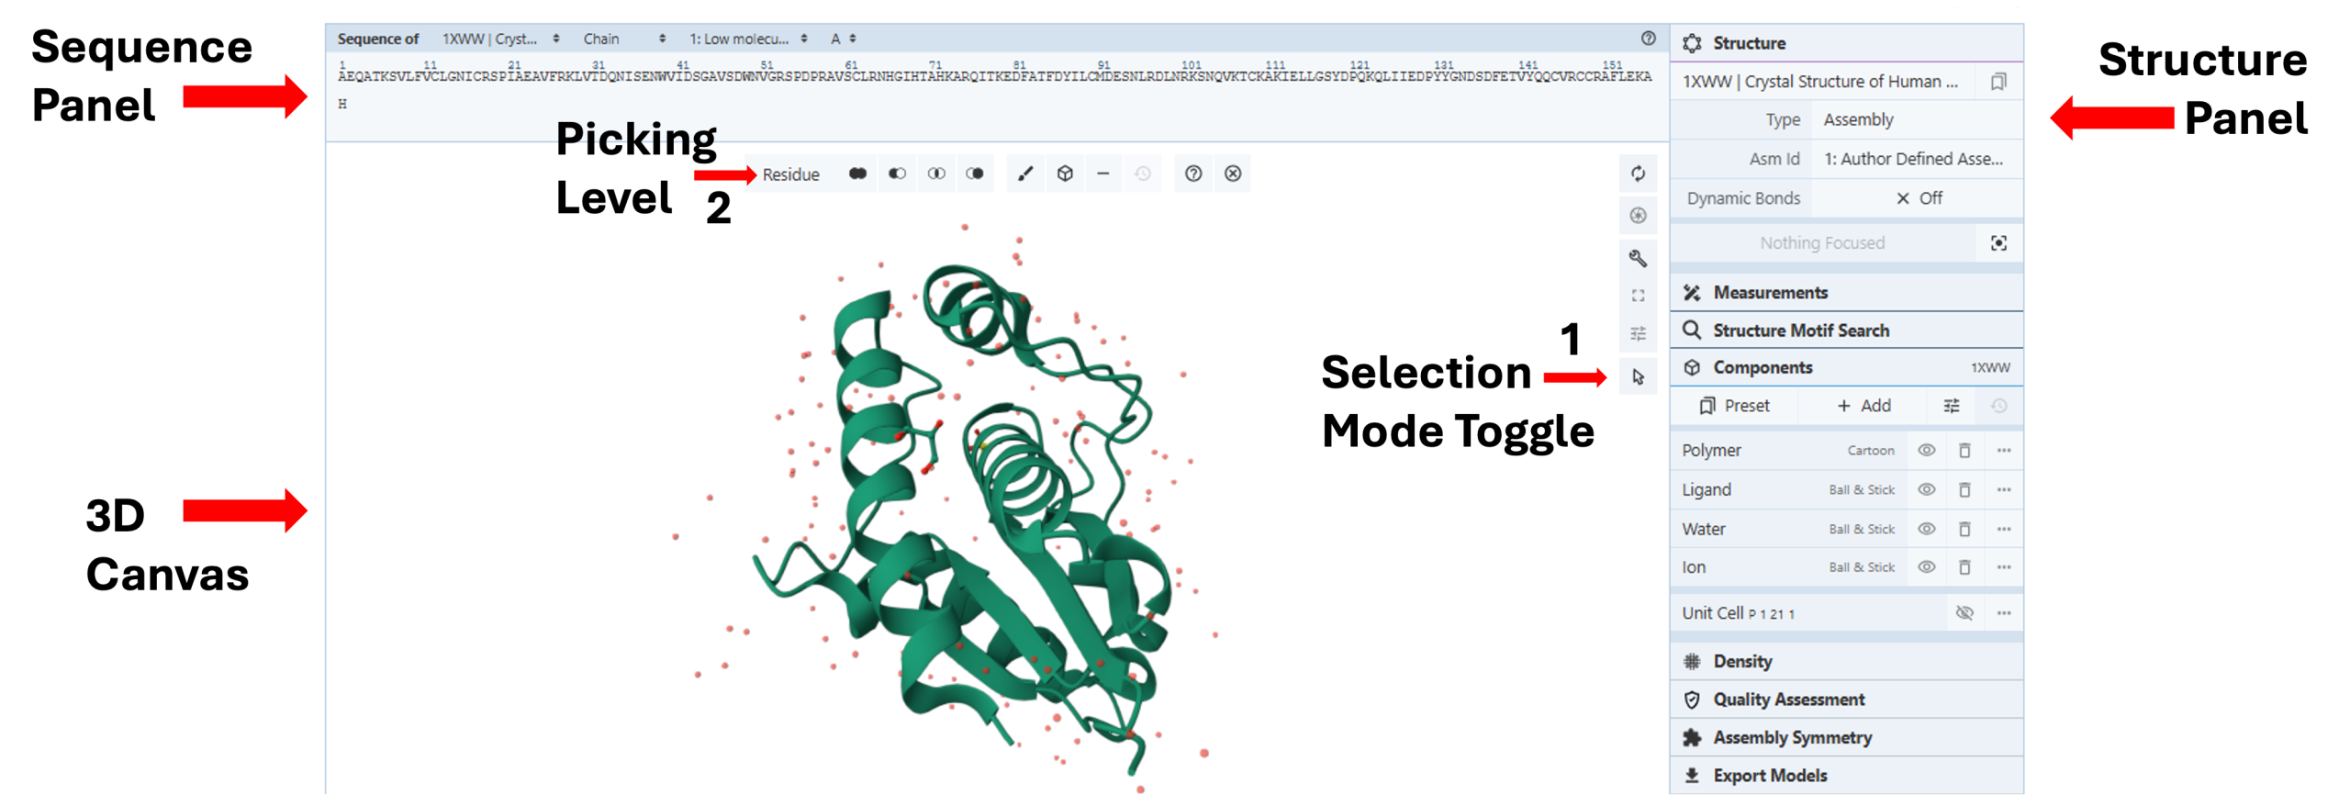
Task: Click the brush color-selection icon
Action: 1025,174
